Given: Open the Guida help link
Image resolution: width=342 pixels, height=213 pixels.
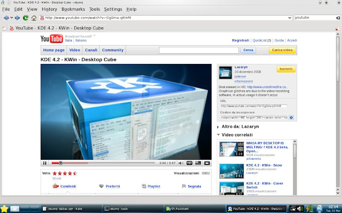Looking at the screenshot, I should (x=279, y=40).
